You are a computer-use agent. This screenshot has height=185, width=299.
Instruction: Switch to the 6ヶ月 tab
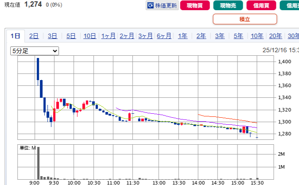point(164,36)
